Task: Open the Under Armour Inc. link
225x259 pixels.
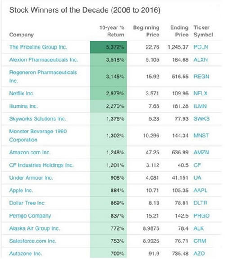Action: click(31, 178)
